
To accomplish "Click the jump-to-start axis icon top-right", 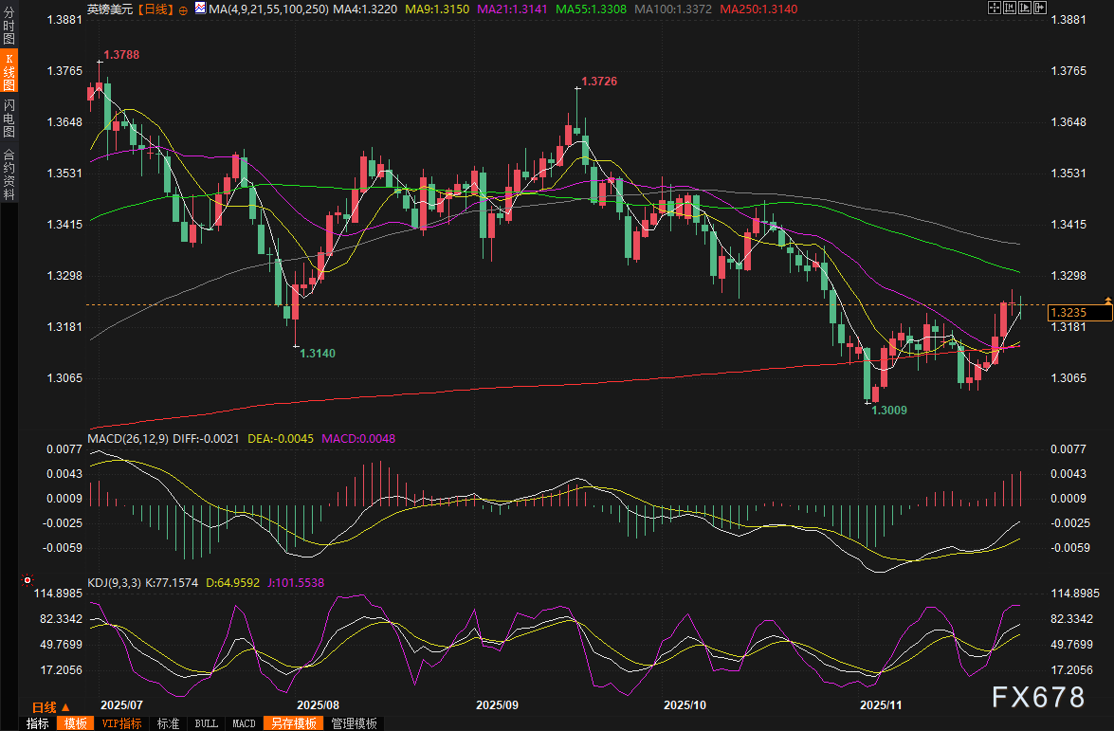I will coord(1009,8).
